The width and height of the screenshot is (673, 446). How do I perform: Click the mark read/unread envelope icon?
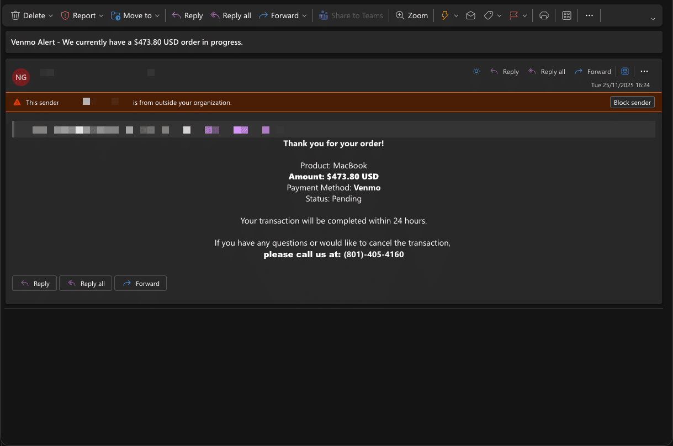[x=470, y=15]
